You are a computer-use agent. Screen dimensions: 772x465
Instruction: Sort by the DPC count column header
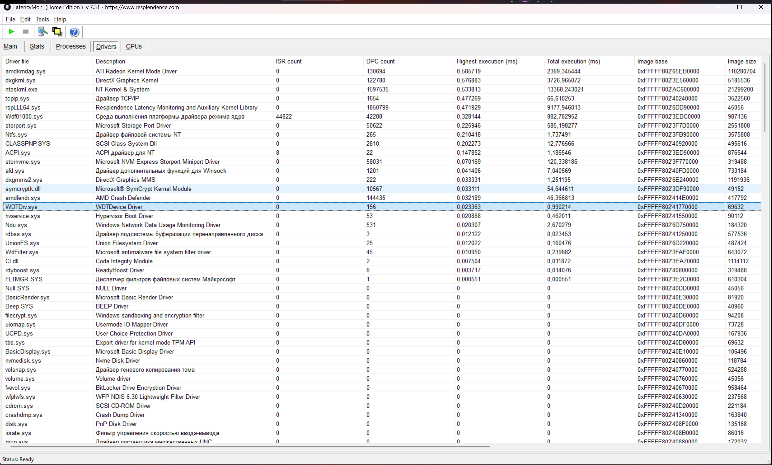pyautogui.click(x=380, y=61)
